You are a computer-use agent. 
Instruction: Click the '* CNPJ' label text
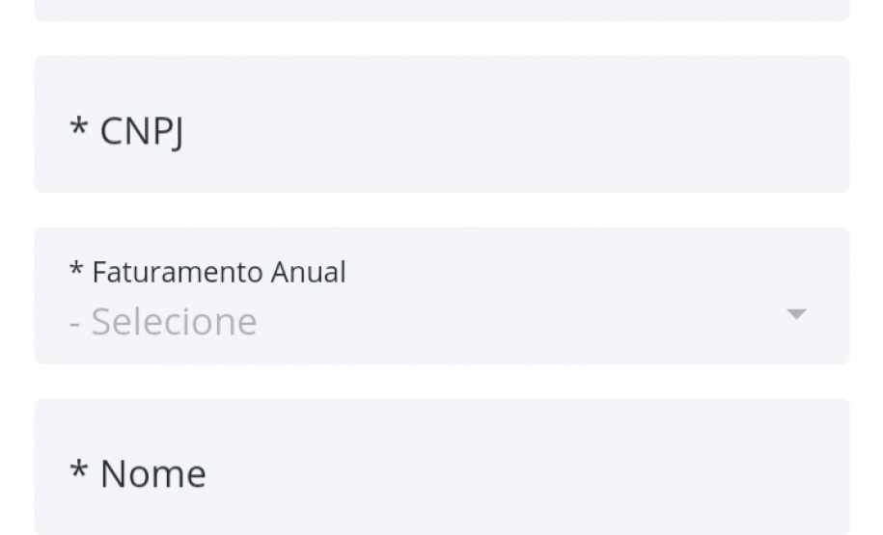tap(126, 130)
